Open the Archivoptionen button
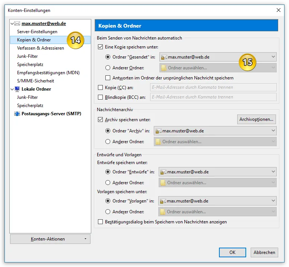 point(256,119)
